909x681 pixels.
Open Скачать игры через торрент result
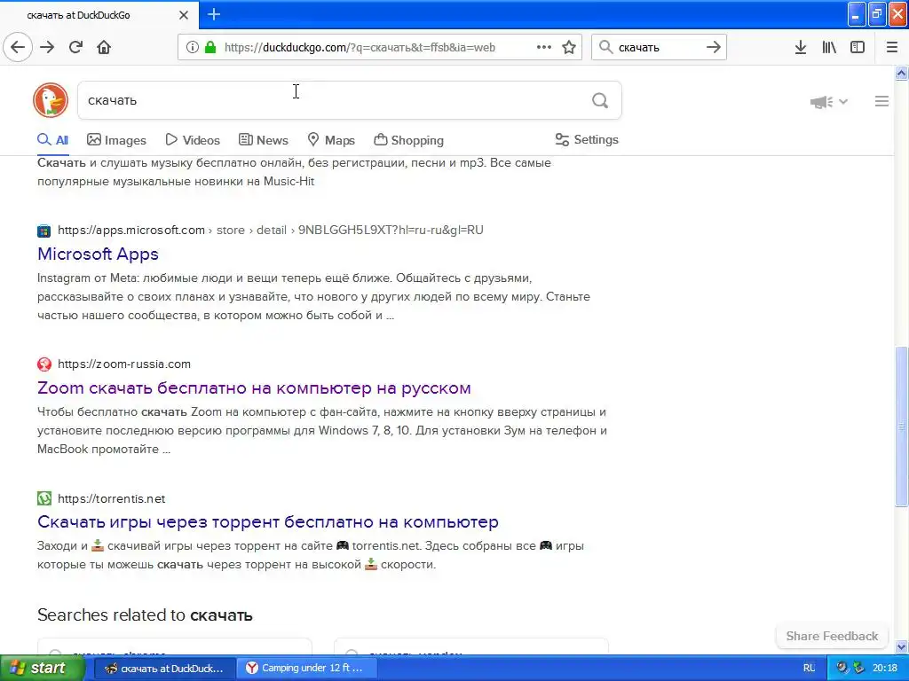point(268,521)
